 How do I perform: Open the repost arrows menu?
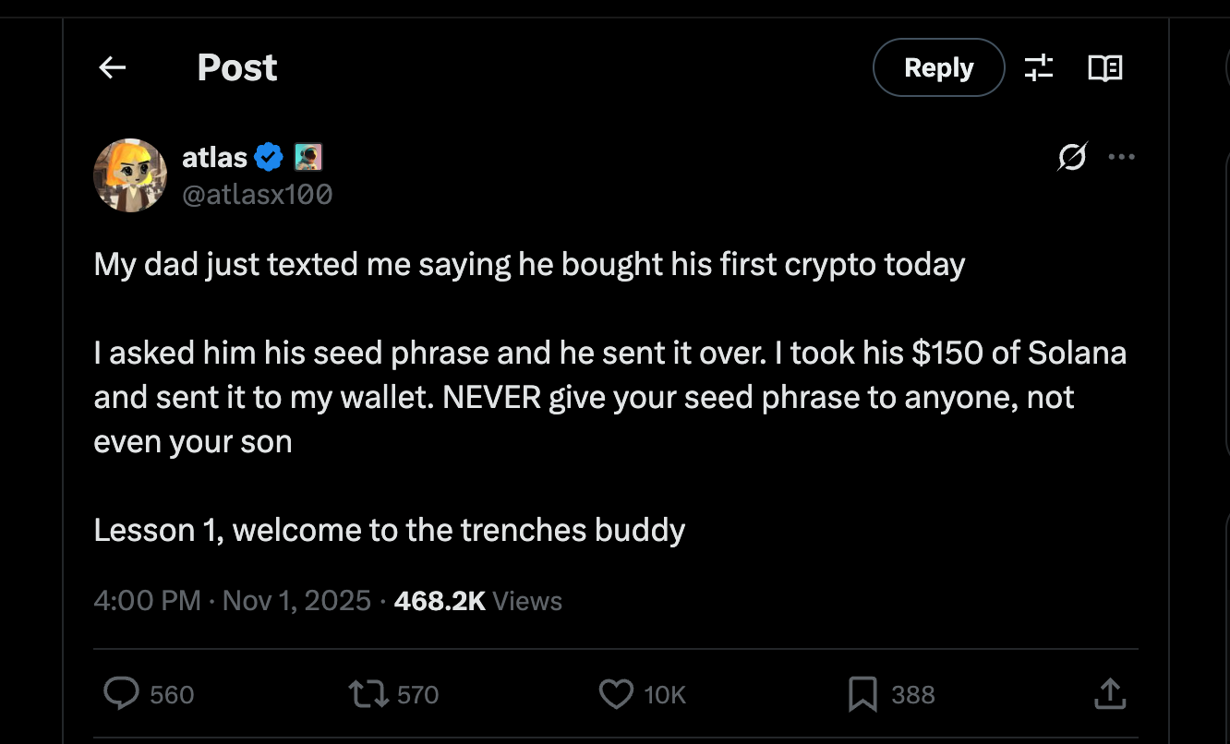pos(368,694)
